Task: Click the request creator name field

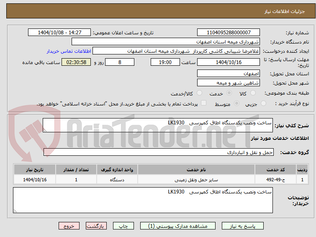Action: [x=176, y=51]
